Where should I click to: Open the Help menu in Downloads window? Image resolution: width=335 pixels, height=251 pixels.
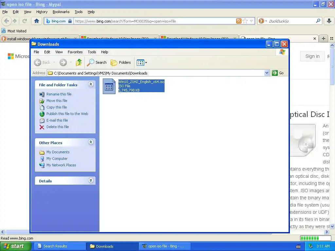coord(104,52)
